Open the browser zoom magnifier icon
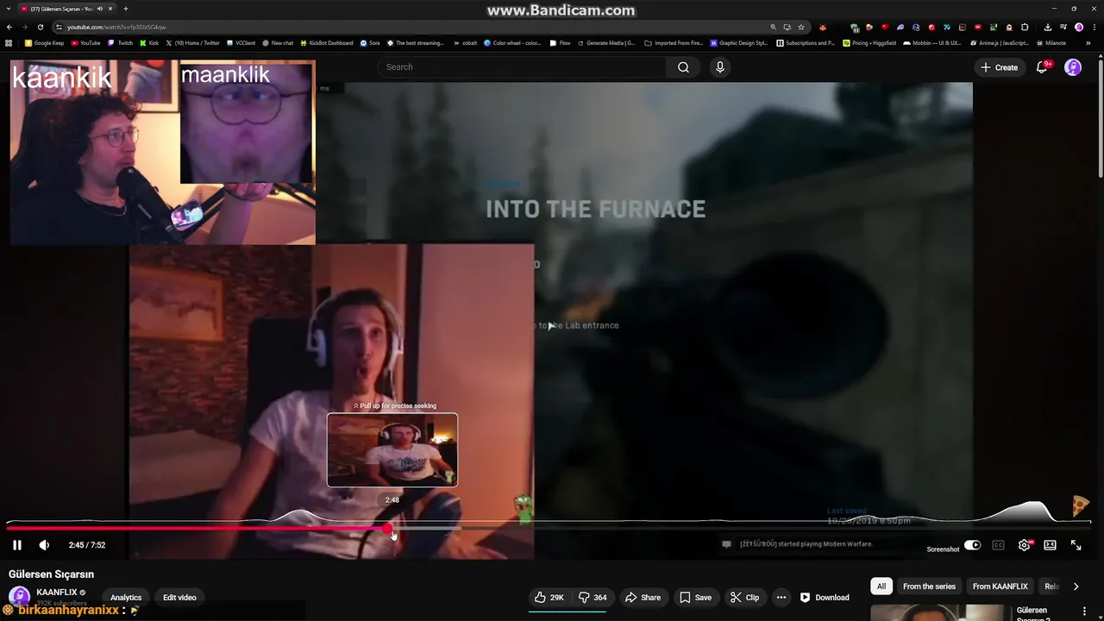This screenshot has height=621, width=1104. click(x=773, y=27)
